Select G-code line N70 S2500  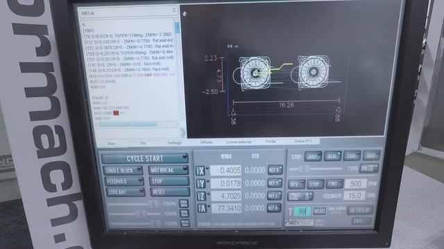click(x=110, y=113)
